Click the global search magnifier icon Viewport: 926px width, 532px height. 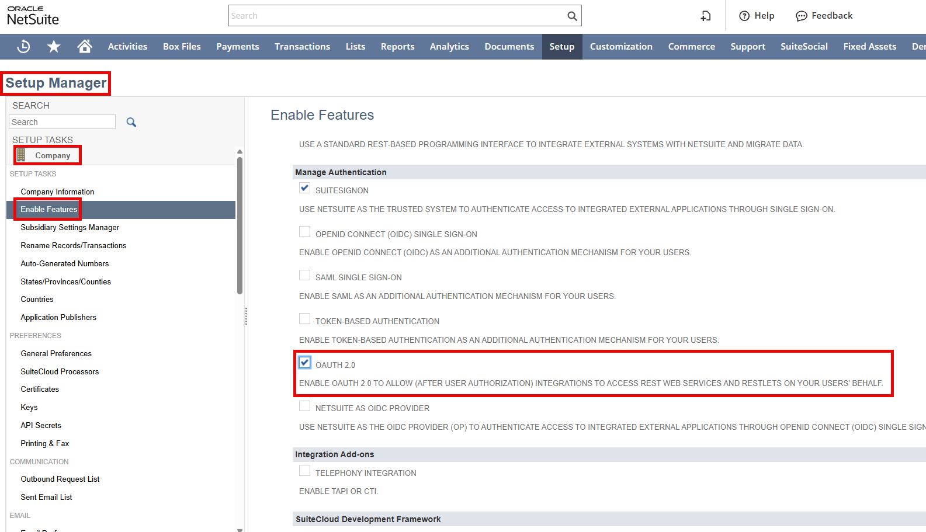572,16
